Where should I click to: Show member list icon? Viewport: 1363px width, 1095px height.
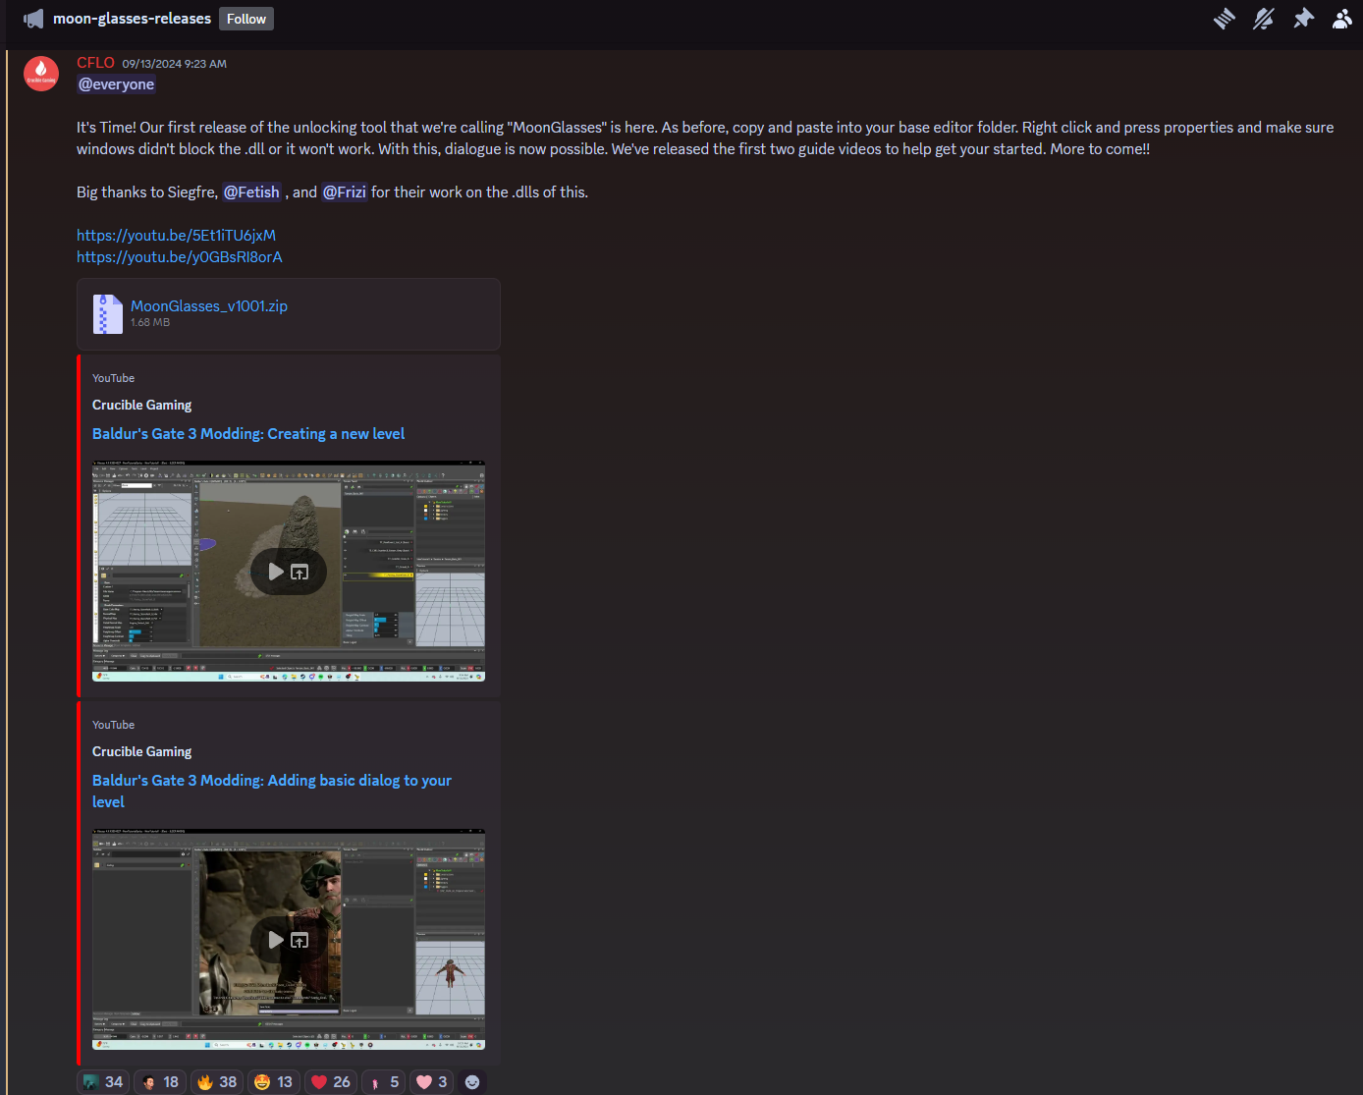1342,19
